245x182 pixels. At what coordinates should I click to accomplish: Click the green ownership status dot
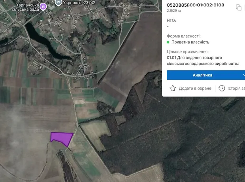[x=168, y=42]
